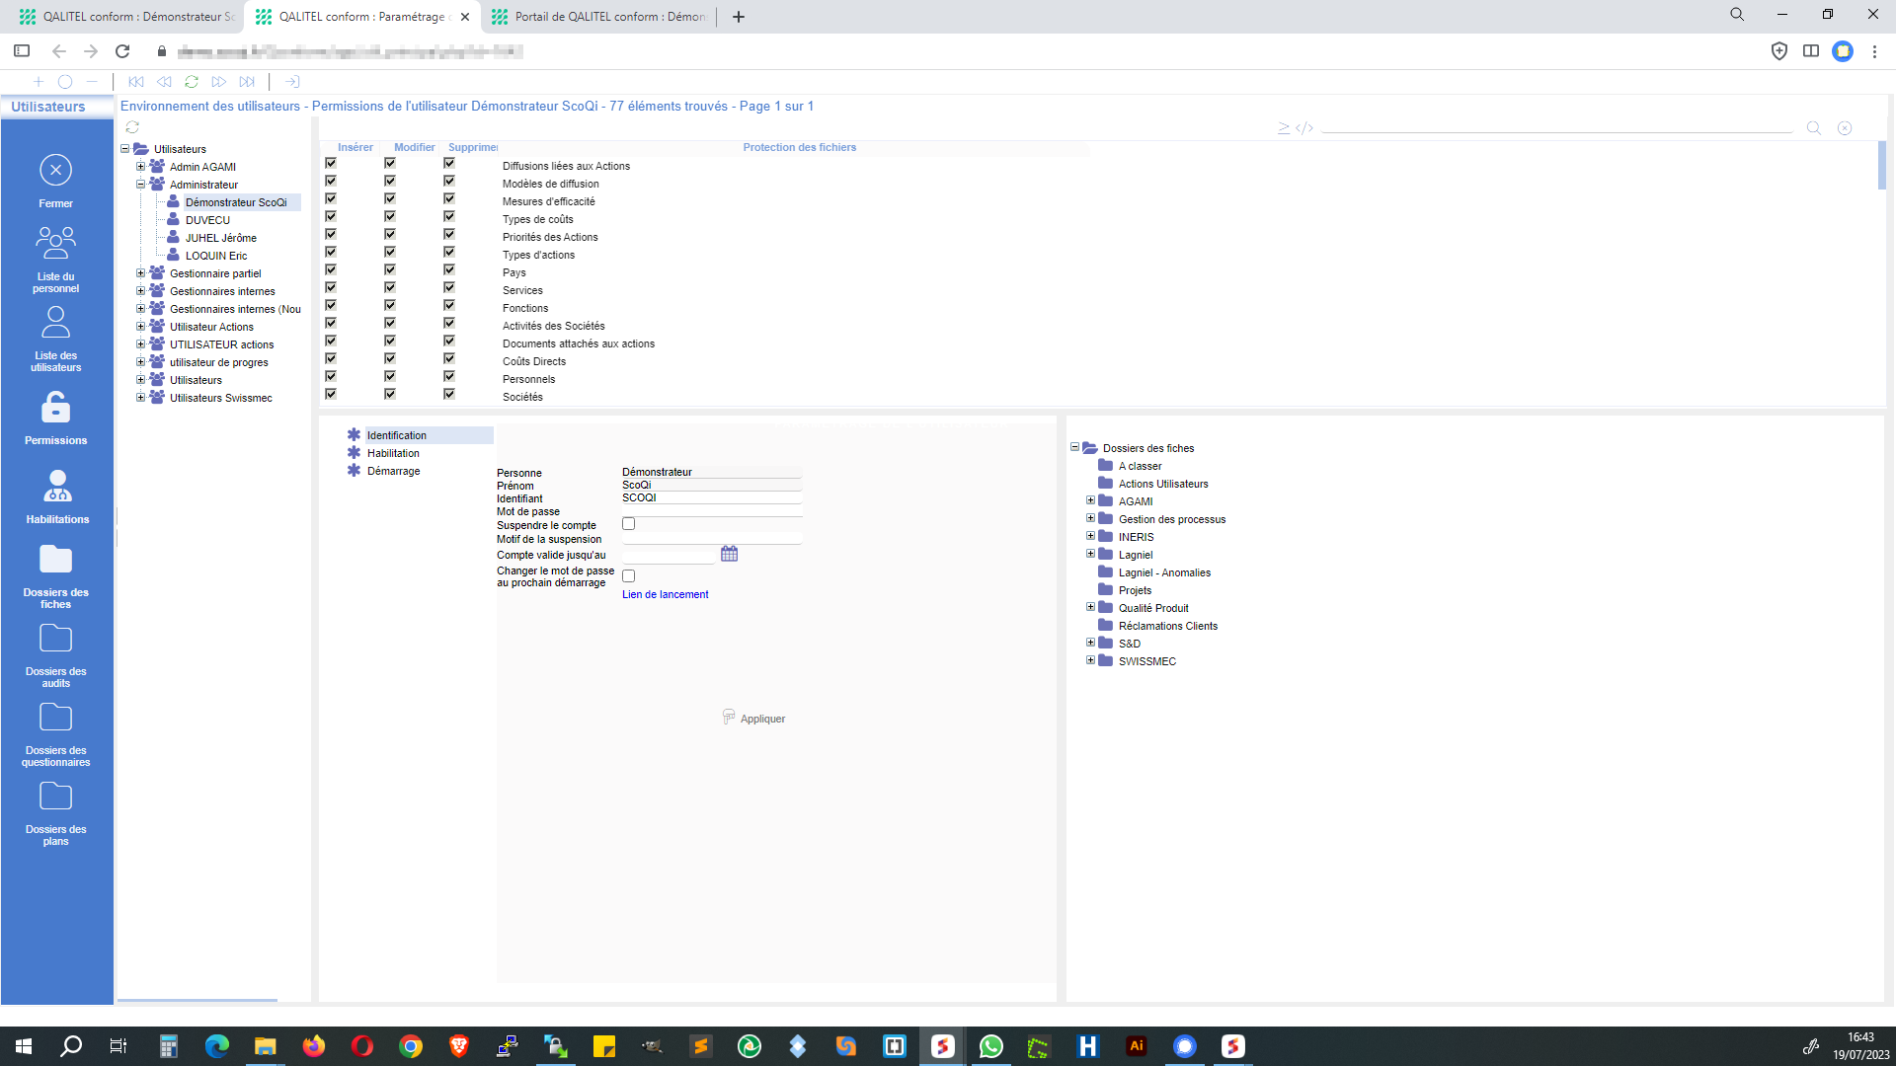The height and width of the screenshot is (1066, 1896).
Task: Toggle Insérer for Diffusions liées aux Actions
Action: pos(331,164)
